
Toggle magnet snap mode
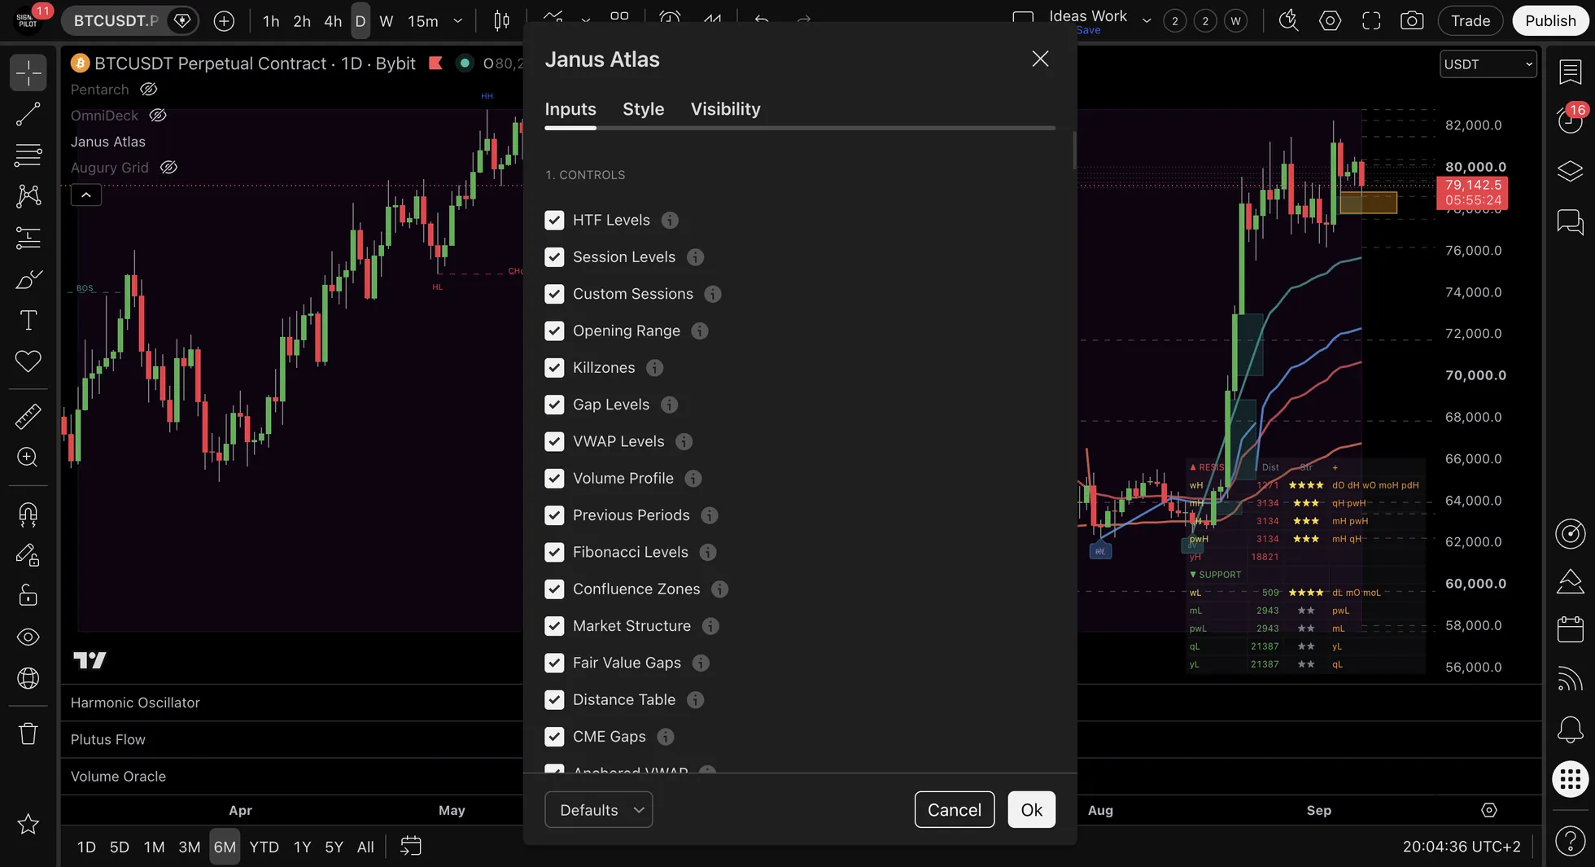click(x=28, y=514)
